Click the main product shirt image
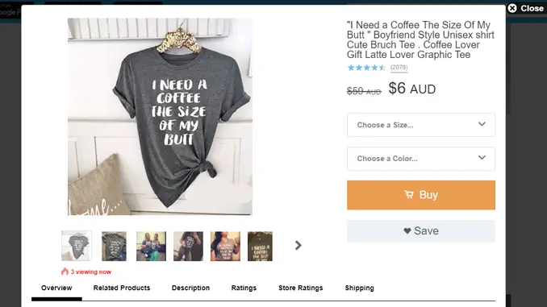The height and width of the screenshot is (307, 547). pos(160,116)
